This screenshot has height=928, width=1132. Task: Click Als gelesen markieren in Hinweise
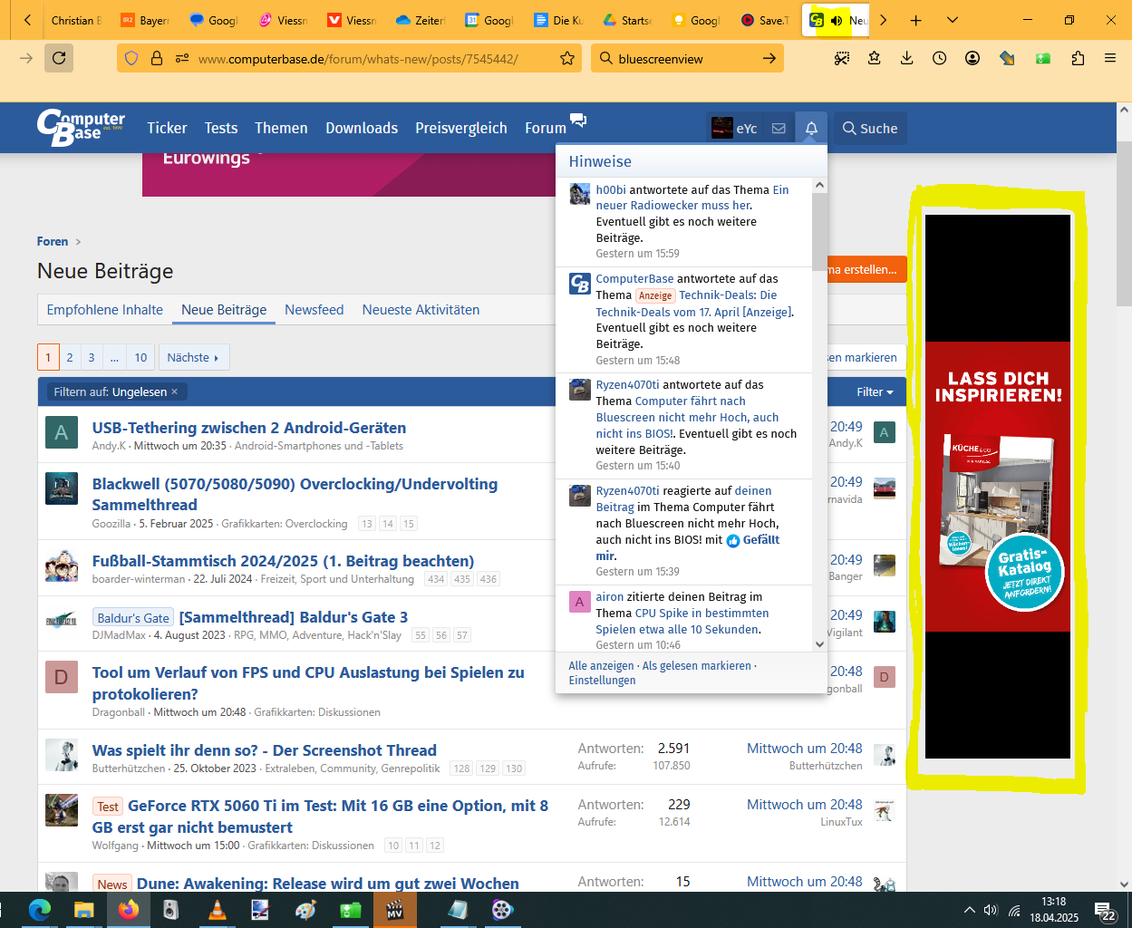(697, 665)
